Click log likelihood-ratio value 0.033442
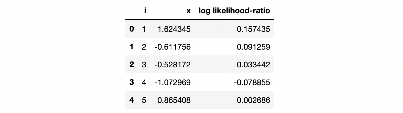The width and height of the screenshot is (403, 113). (x=253, y=64)
